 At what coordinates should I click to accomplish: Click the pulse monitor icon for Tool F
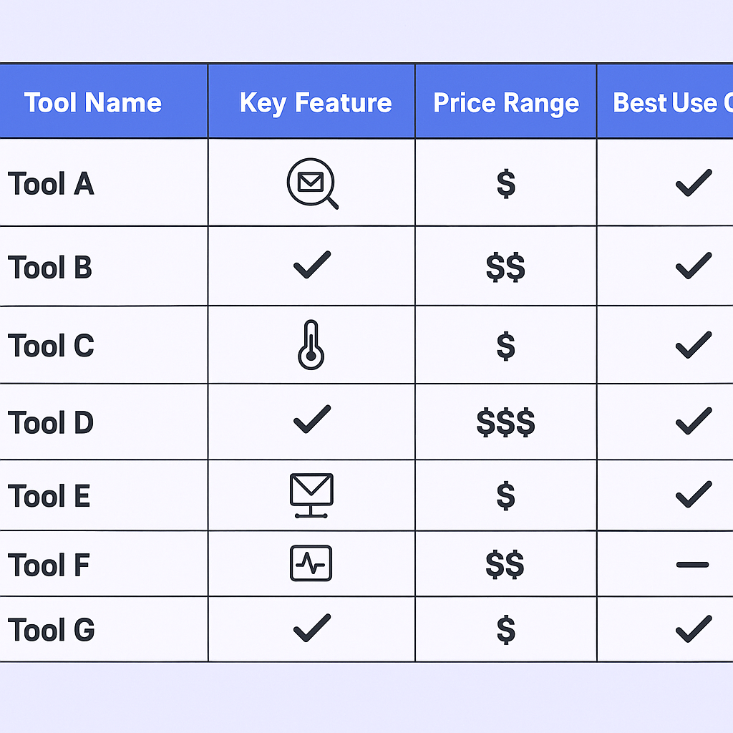[311, 564]
